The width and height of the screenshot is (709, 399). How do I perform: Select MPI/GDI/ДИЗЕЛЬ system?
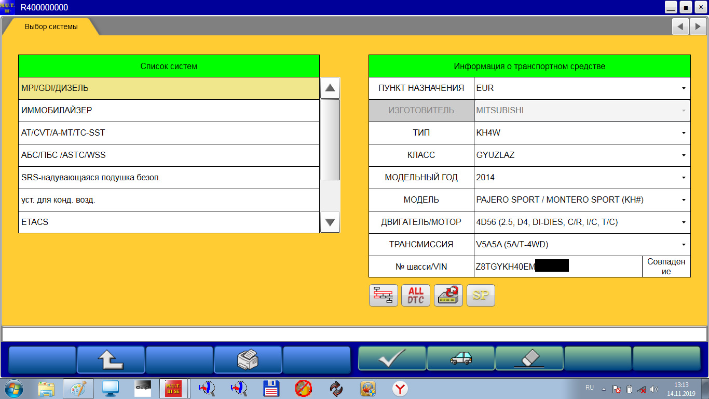point(169,88)
